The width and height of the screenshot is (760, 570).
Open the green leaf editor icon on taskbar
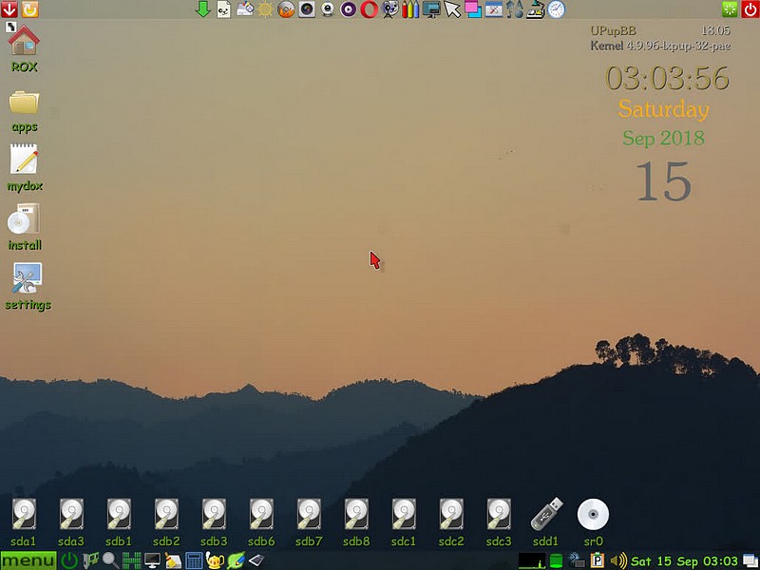(x=236, y=560)
